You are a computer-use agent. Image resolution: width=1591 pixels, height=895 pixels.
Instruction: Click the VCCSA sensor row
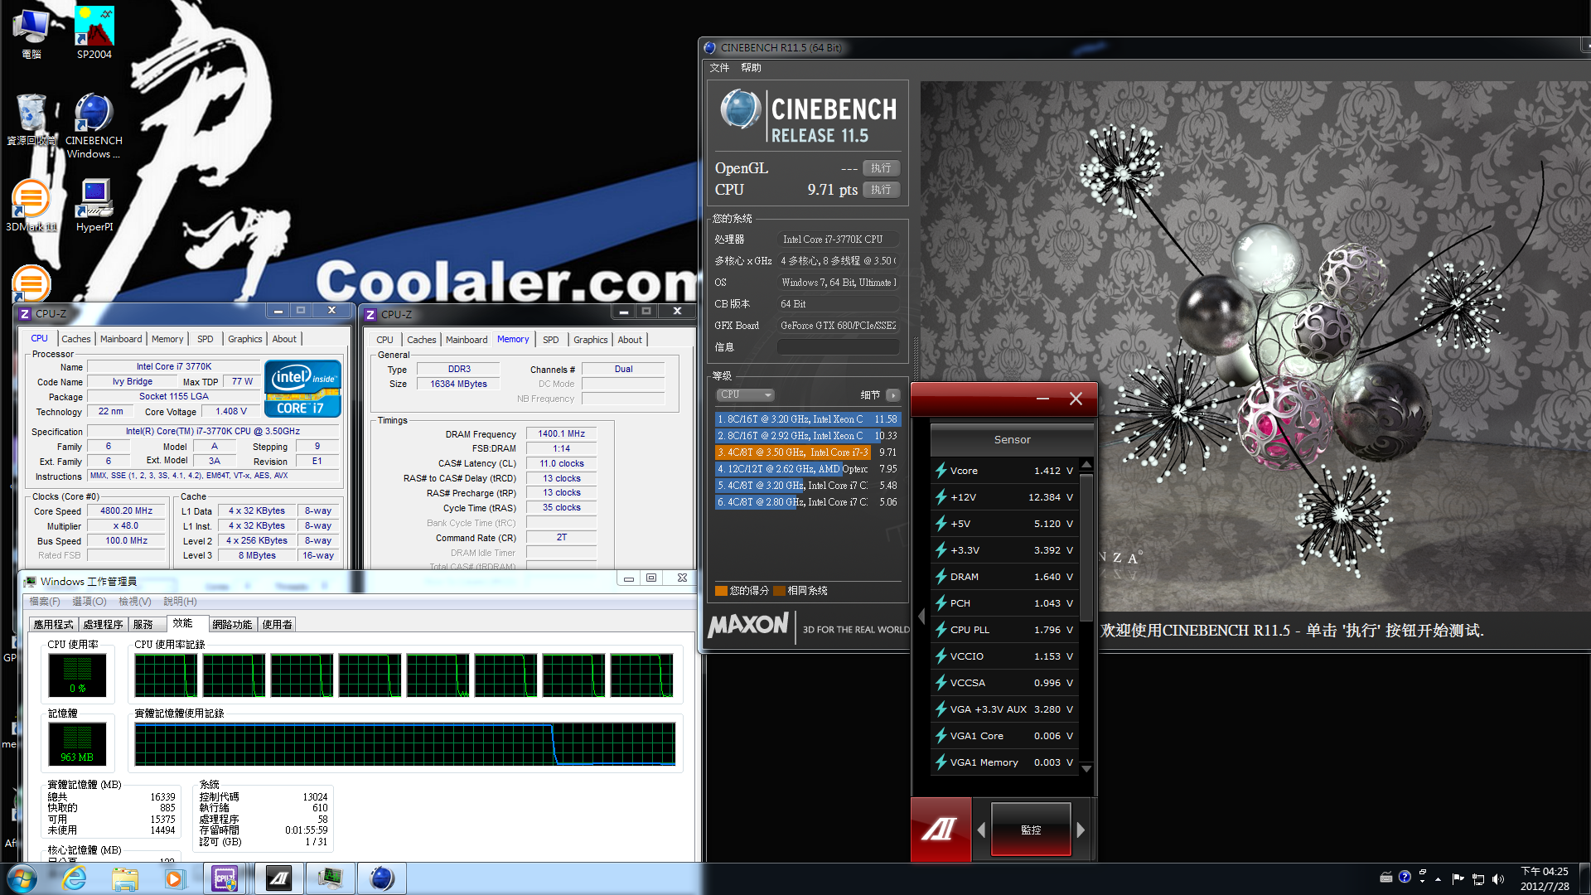pos(1004,683)
